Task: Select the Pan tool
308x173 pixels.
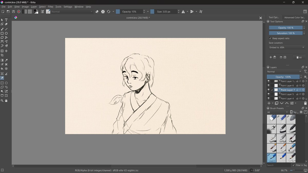Action: point(6,101)
